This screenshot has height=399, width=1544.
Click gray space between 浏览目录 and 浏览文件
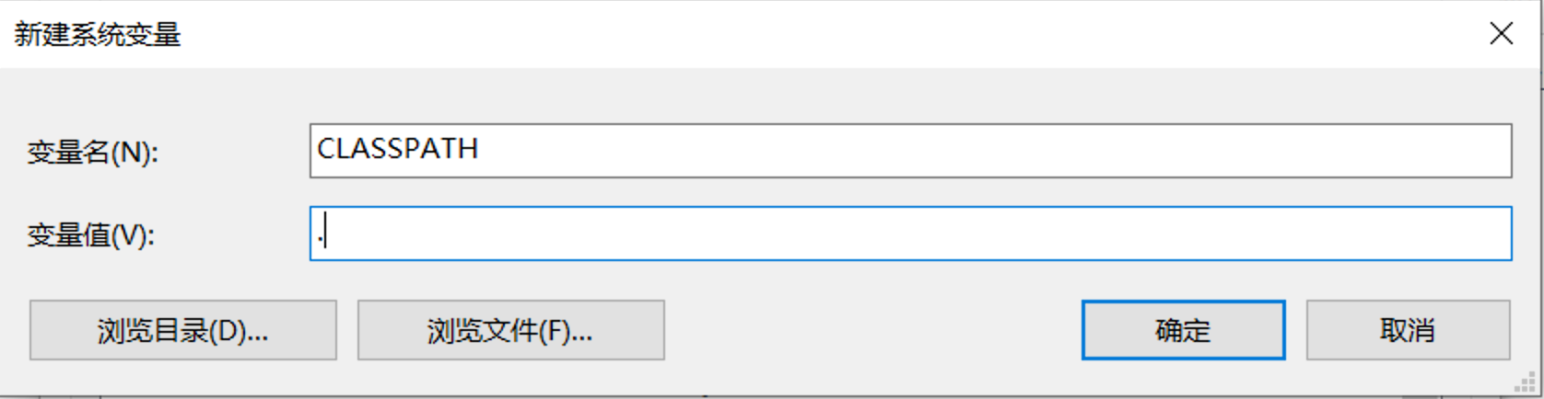(x=346, y=330)
